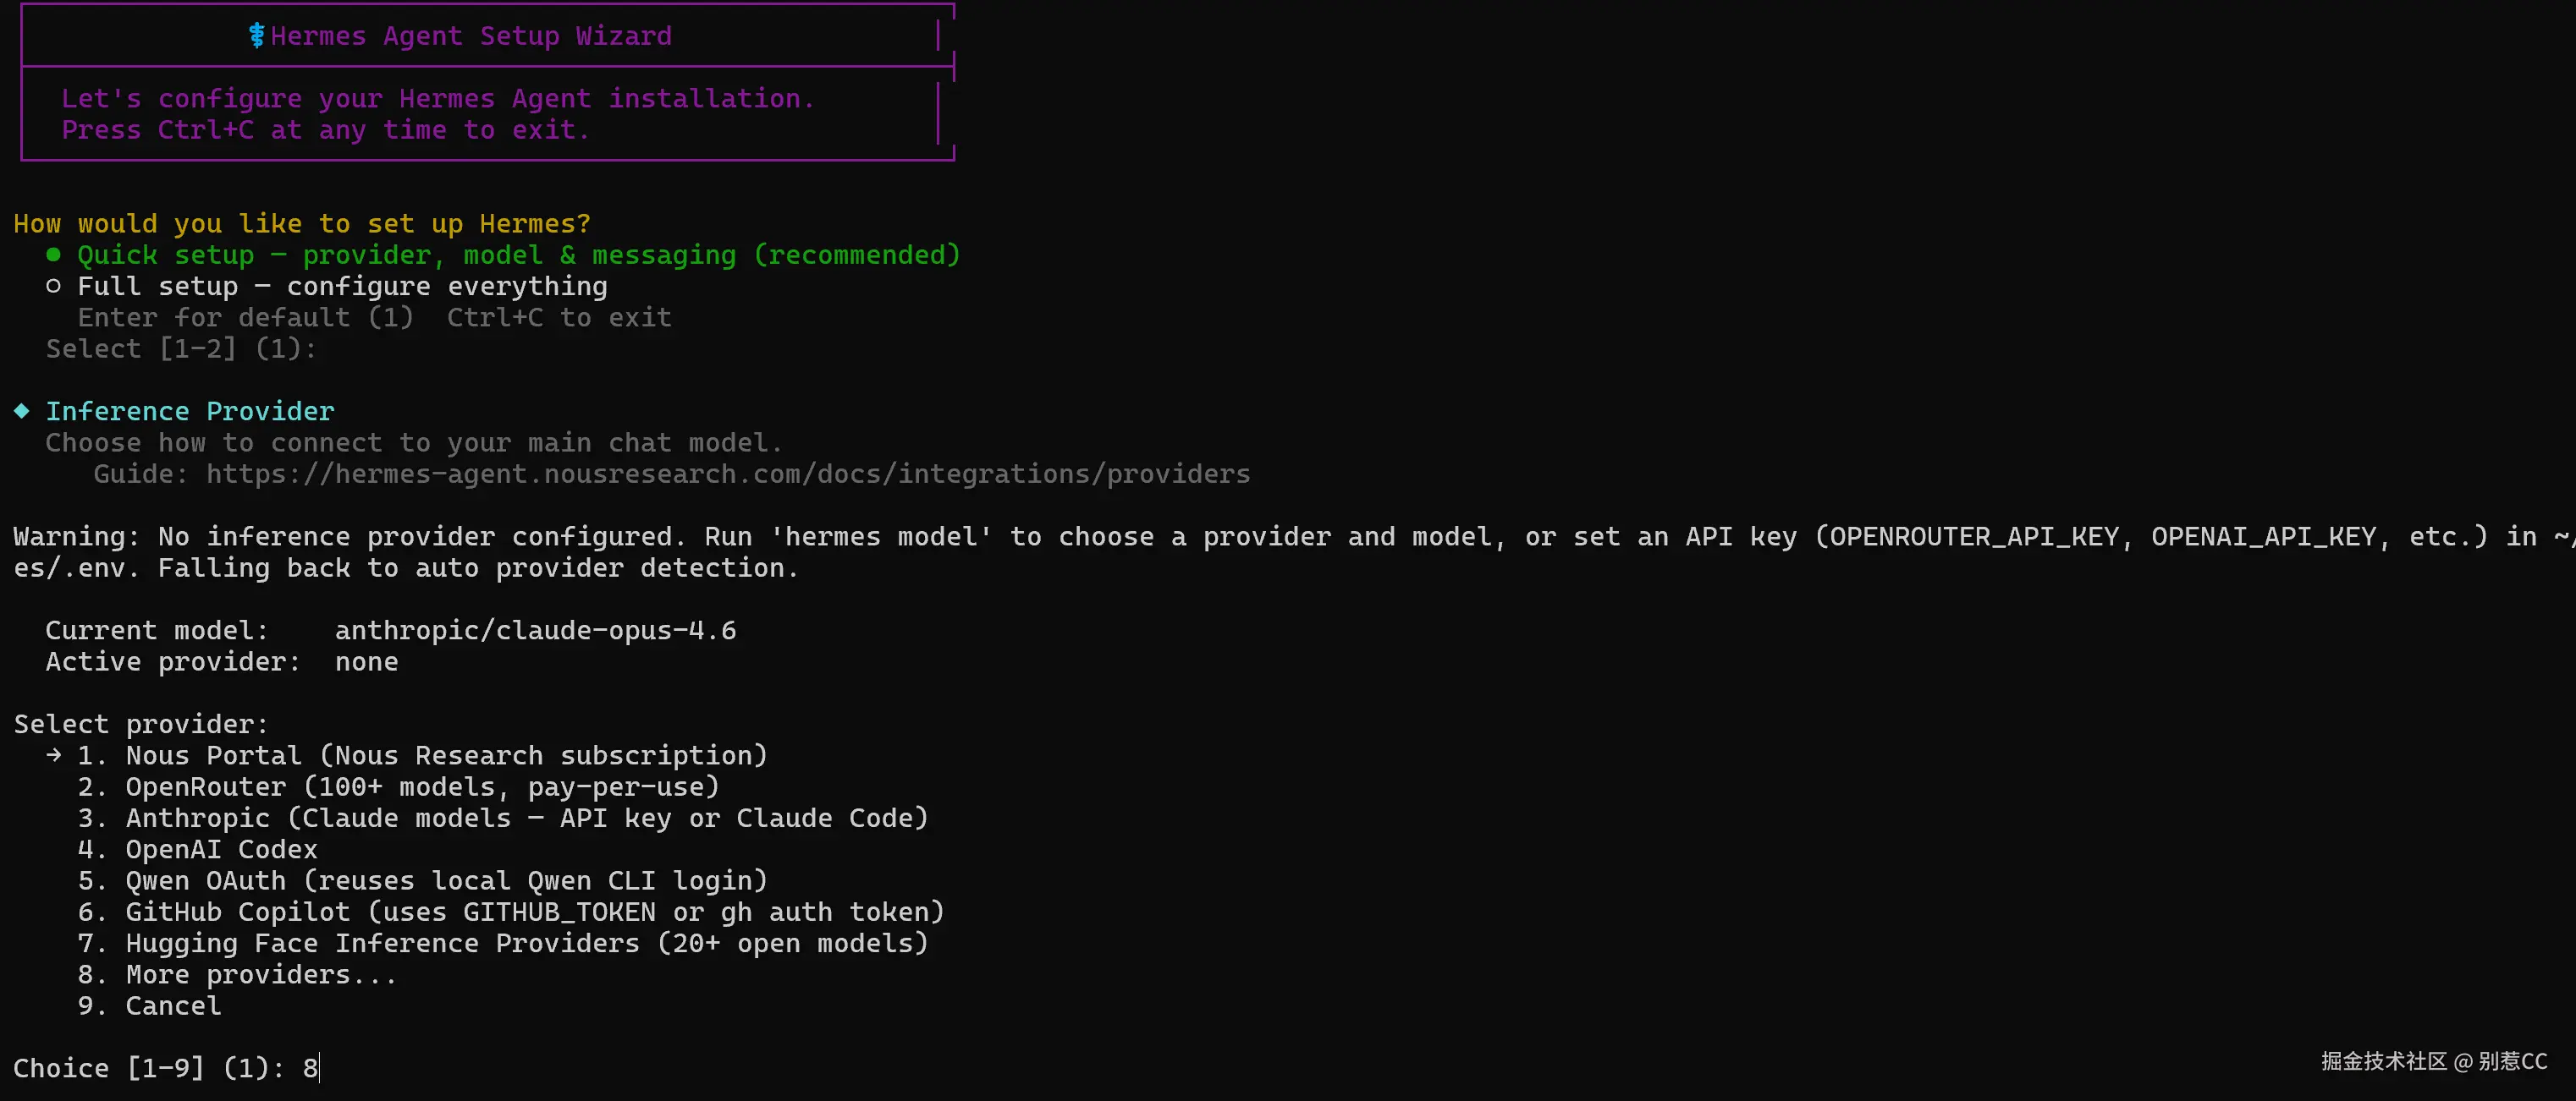Click the caduceus icon before Hermes Agent title

[x=256, y=36]
